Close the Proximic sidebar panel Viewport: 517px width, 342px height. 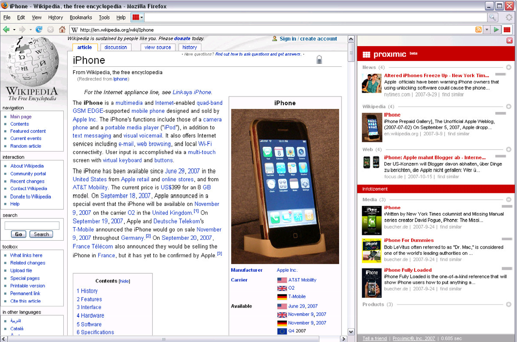coord(509,41)
